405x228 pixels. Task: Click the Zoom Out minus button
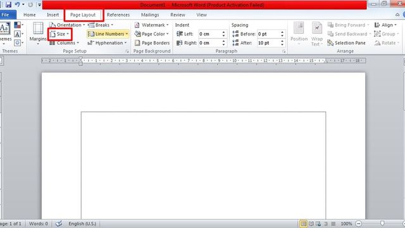click(x=359, y=224)
